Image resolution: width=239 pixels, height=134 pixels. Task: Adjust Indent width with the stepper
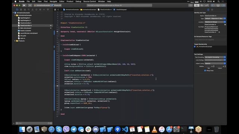[x=225, y=66]
